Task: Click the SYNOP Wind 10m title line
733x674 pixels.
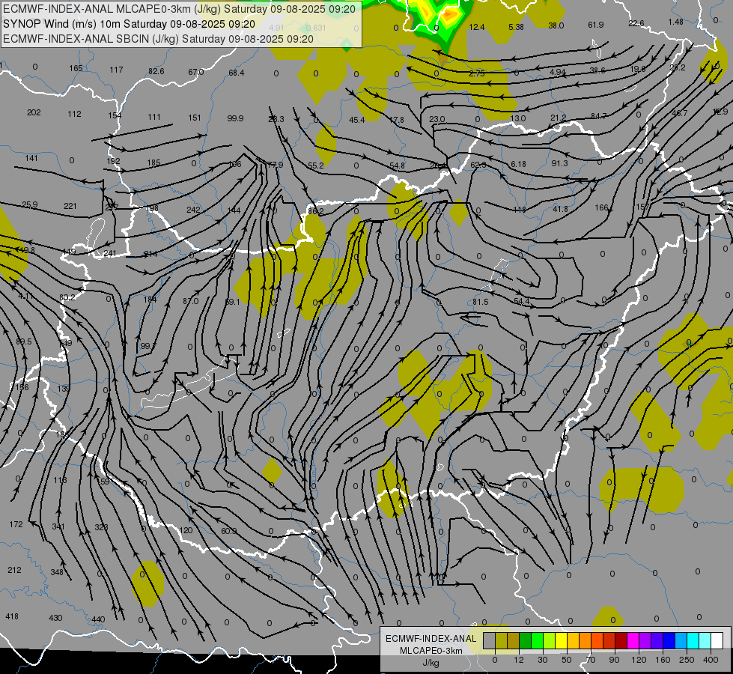Action: (x=129, y=24)
